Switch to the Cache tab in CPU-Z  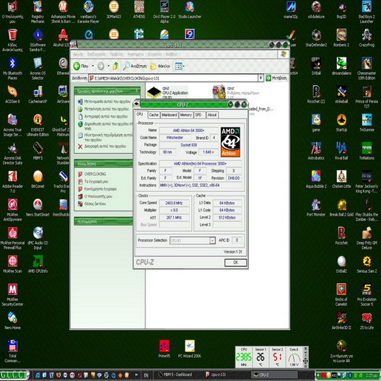(x=154, y=115)
